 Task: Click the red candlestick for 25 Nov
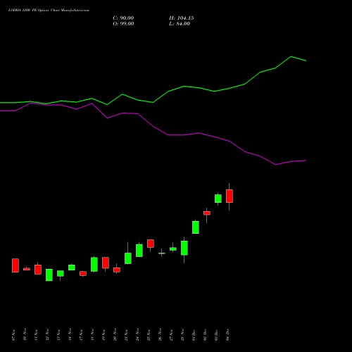coord(151,244)
